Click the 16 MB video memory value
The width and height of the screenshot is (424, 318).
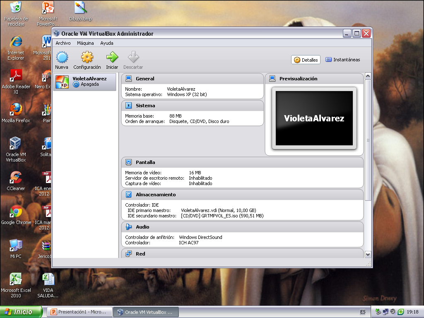[195, 173]
